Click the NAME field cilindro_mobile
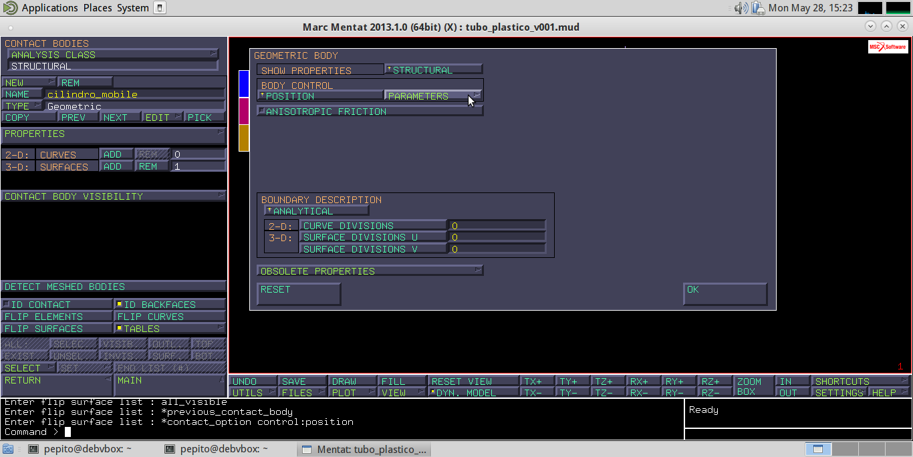Screen dimensions: 913x457 click(x=134, y=94)
